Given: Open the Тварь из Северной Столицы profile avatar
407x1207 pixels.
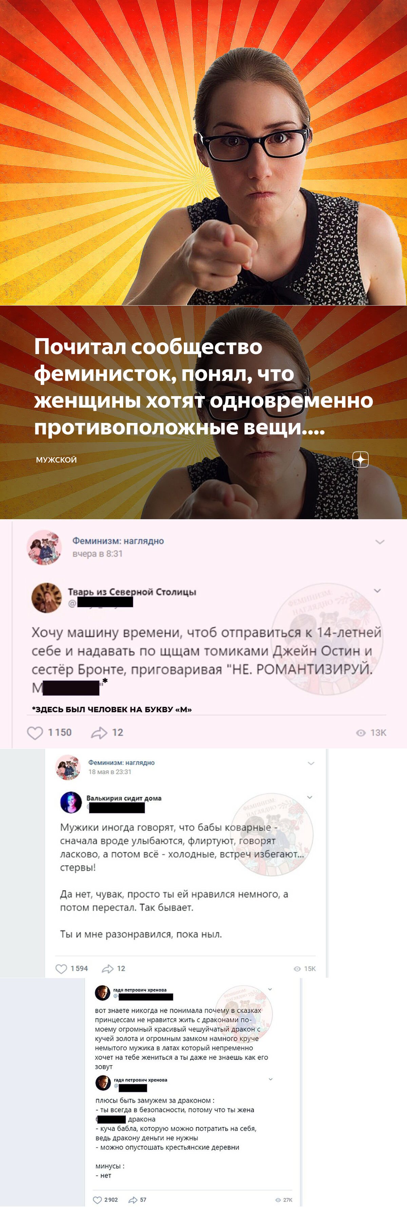Looking at the screenshot, I should [x=46, y=598].
